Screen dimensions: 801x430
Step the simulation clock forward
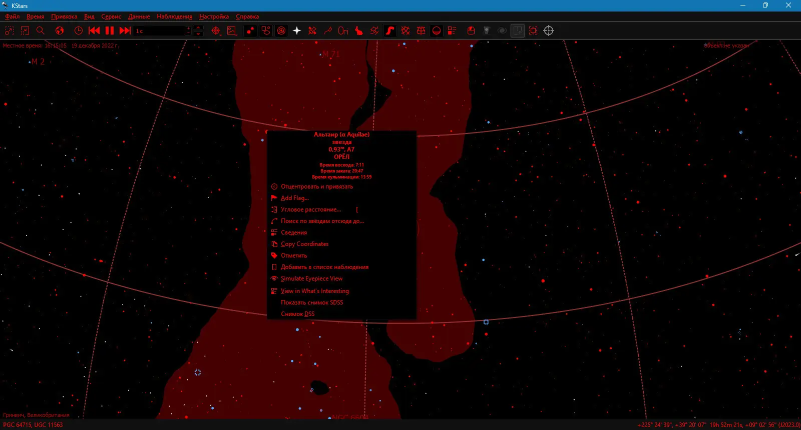click(125, 30)
